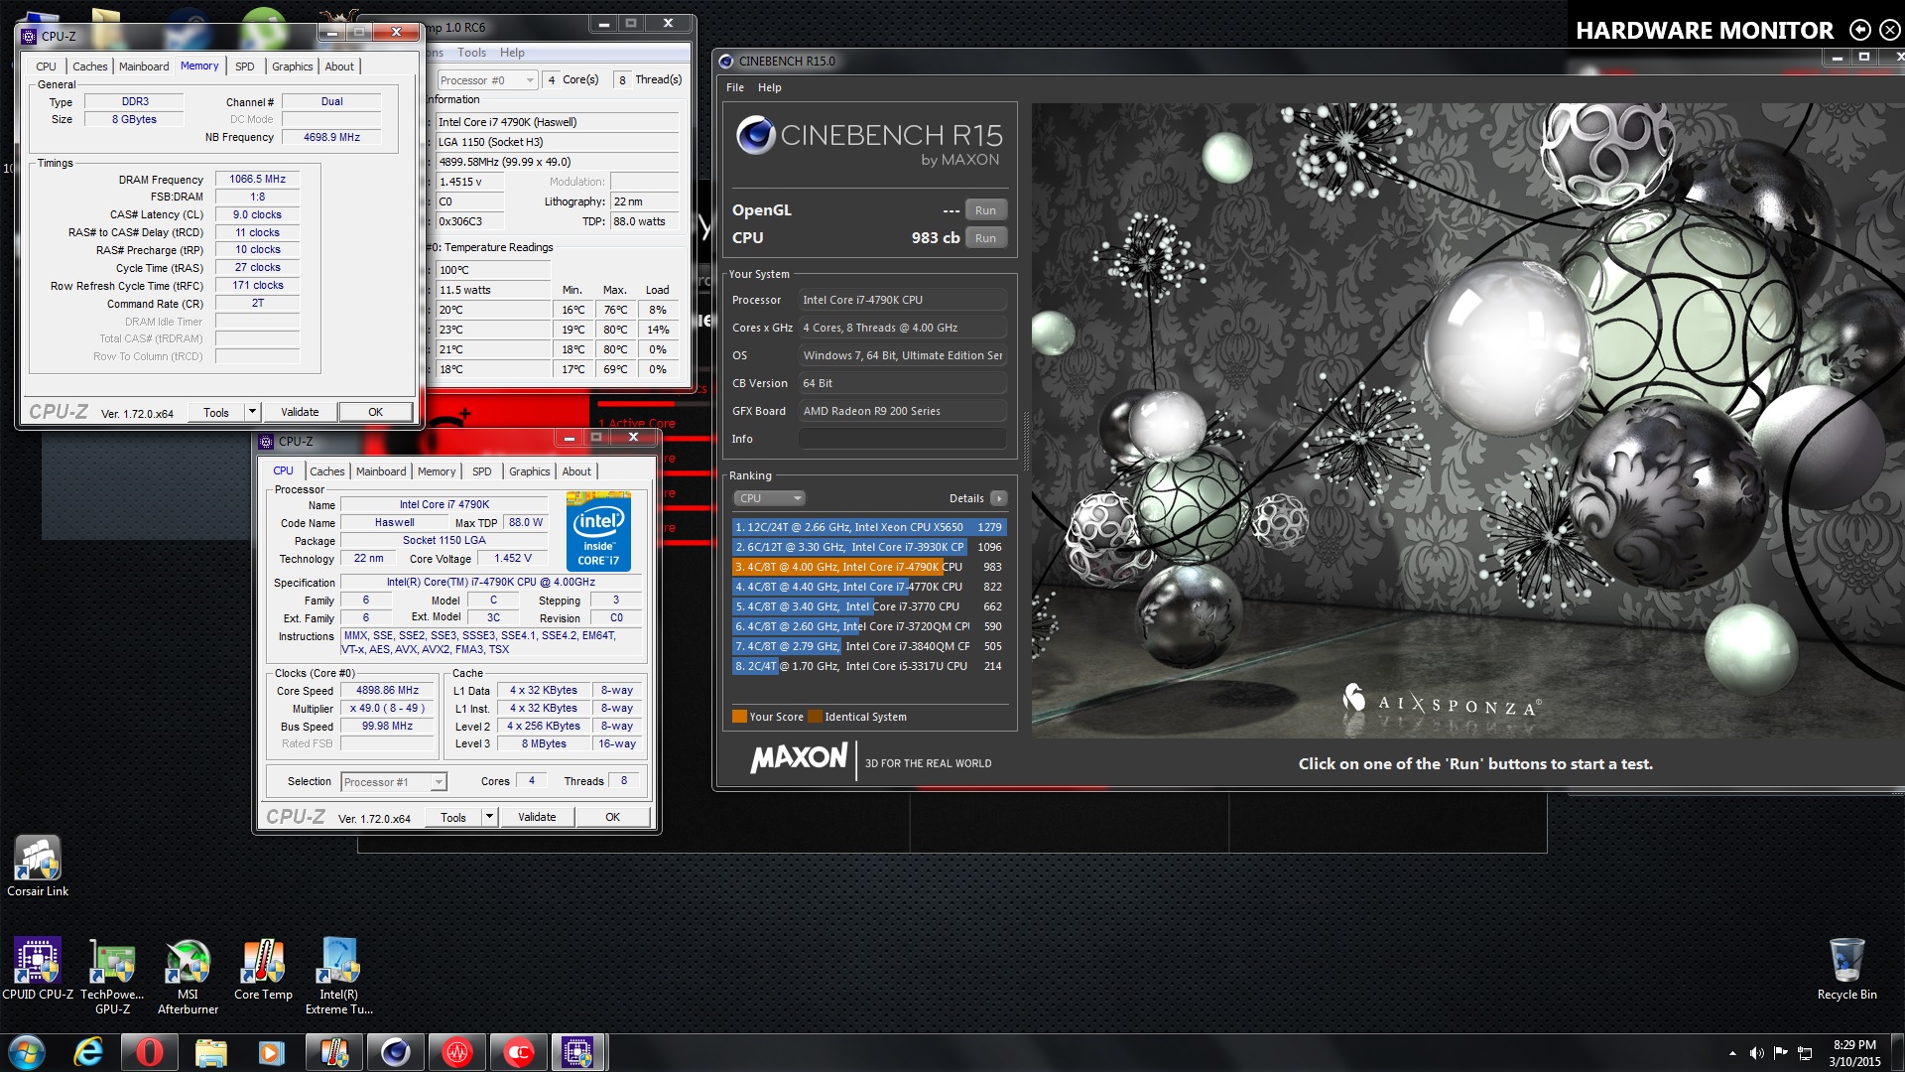This screenshot has width=1905, height=1072.
Task: Open Core Temp Tools menu
Action: click(471, 53)
